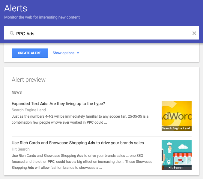This screenshot has height=179, width=203.
Task: Click the magnifying glass search icon
Action: pos(12,33)
